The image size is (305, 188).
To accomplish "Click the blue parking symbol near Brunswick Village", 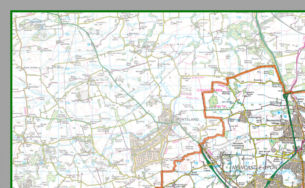I will click(285, 117).
